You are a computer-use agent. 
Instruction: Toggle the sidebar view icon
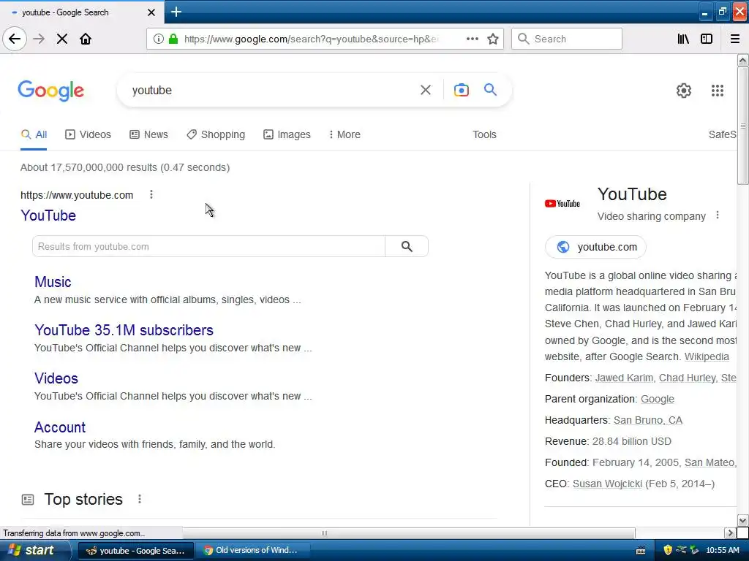[x=707, y=39]
